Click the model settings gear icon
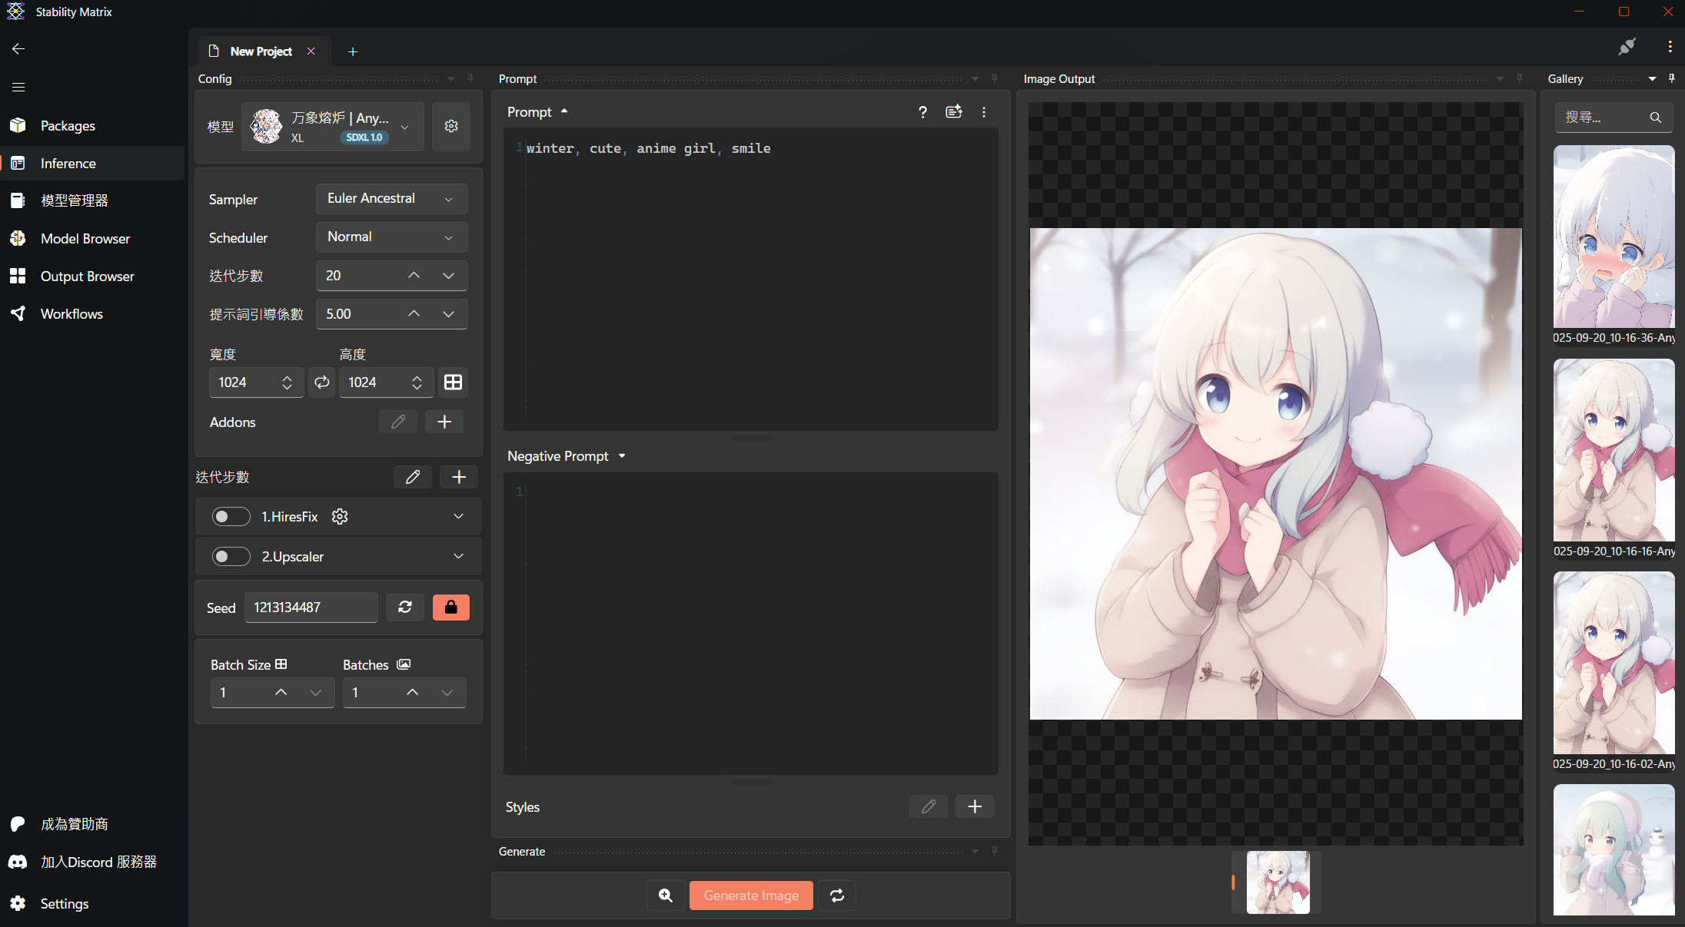The height and width of the screenshot is (927, 1685). (x=451, y=126)
